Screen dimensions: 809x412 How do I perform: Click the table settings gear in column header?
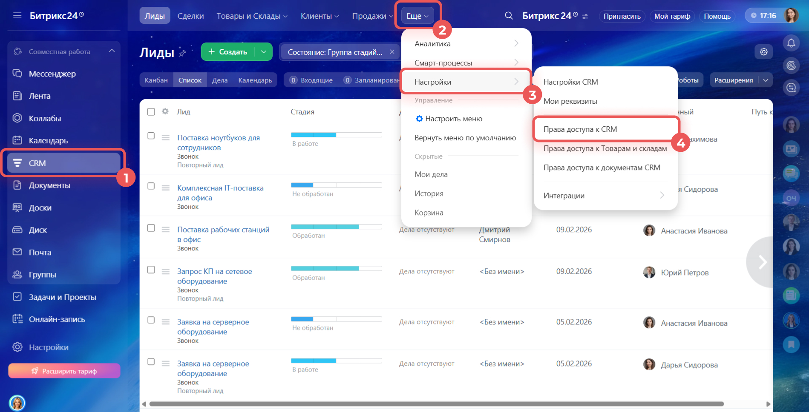tap(165, 111)
